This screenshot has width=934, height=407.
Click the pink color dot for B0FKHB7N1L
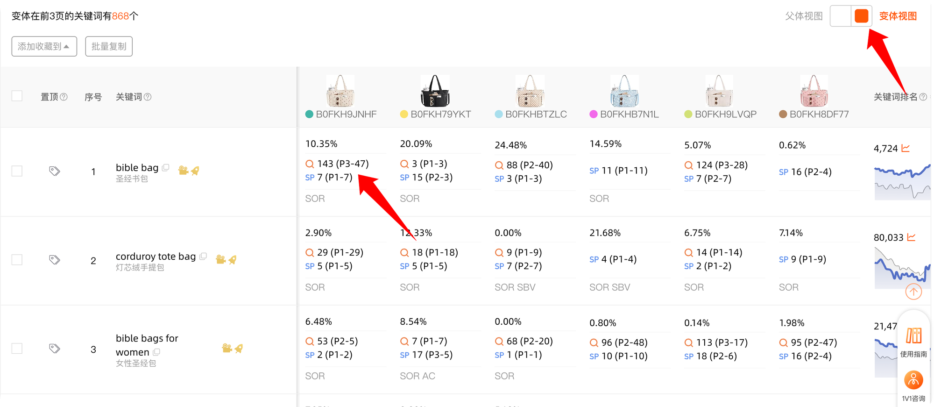click(x=594, y=114)
